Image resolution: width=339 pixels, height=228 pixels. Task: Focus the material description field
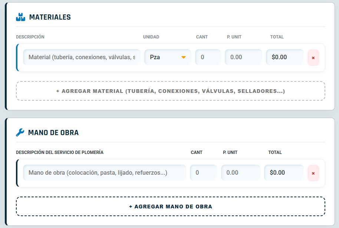(82, 57)
